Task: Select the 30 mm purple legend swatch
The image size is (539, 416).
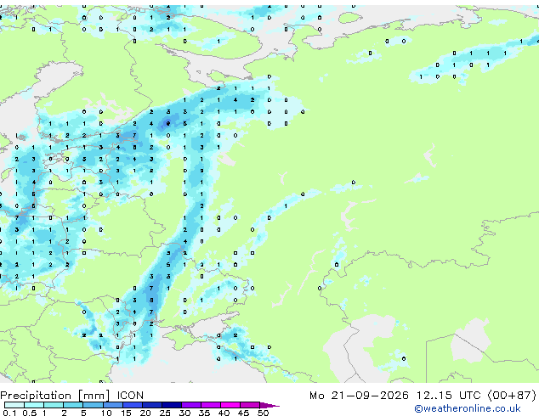Action: coord(191,405)
